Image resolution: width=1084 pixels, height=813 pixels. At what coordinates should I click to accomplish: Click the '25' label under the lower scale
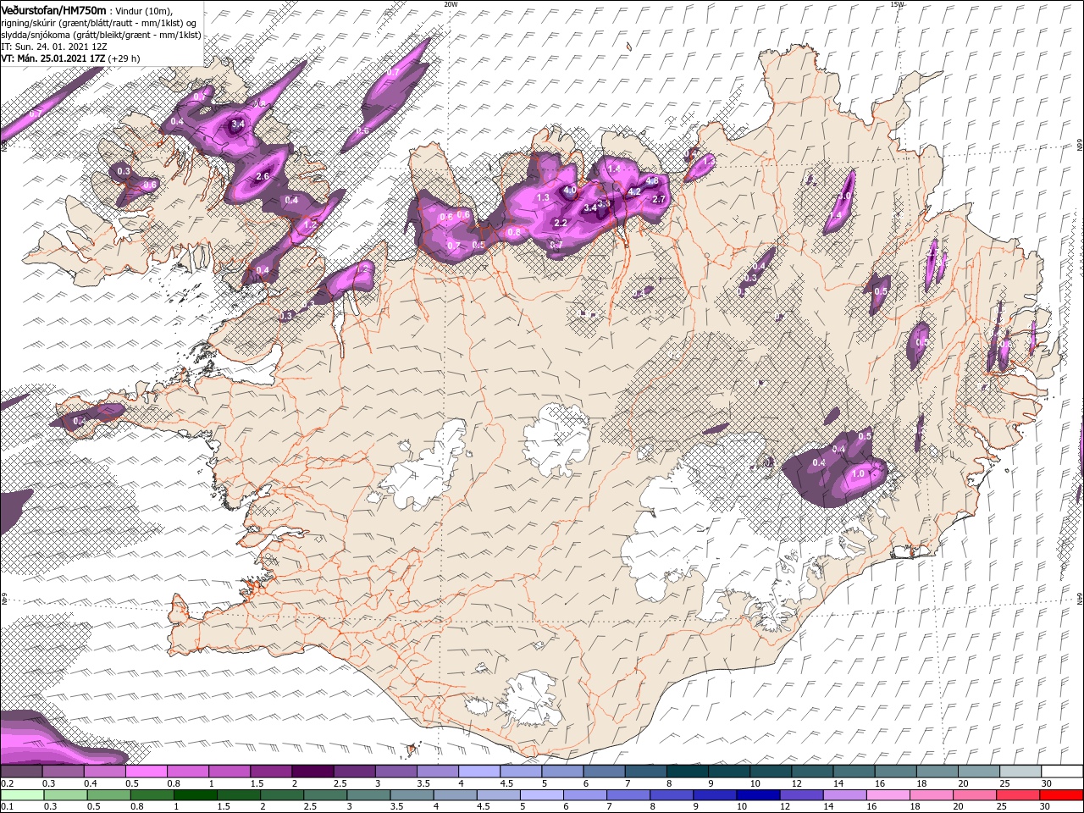1002,807
